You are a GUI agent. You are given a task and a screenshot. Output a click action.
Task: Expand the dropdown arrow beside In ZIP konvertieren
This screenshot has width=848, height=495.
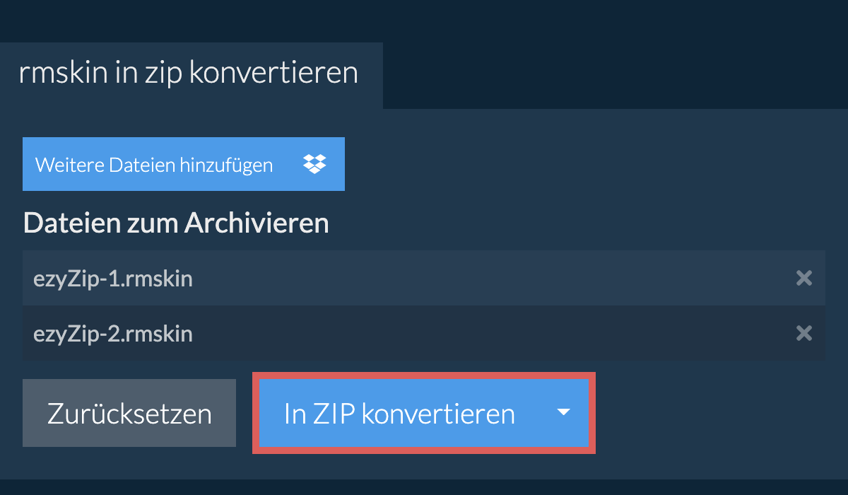pyautogui.click(x=563, y=412)
